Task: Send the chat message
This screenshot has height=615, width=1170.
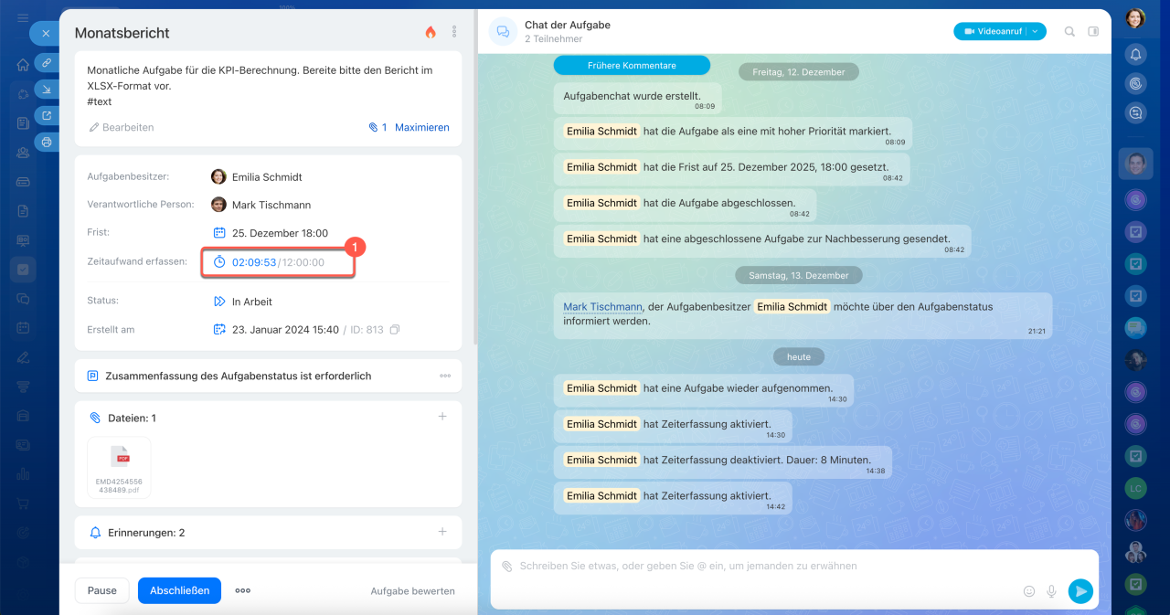Action: (x=1080, y=591)
